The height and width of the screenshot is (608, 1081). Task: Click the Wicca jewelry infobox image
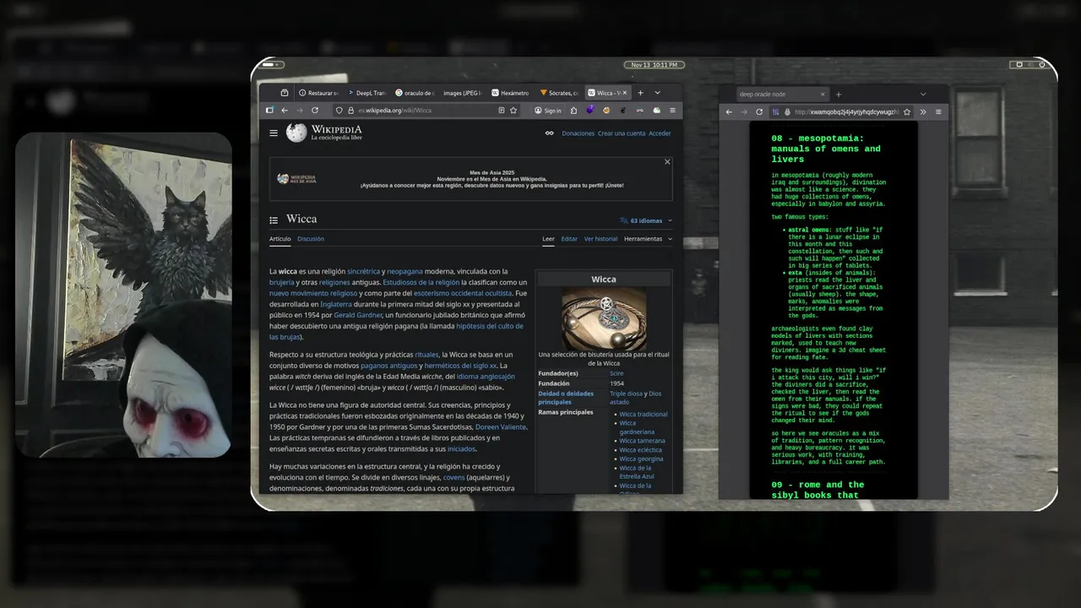click(604, 318)
